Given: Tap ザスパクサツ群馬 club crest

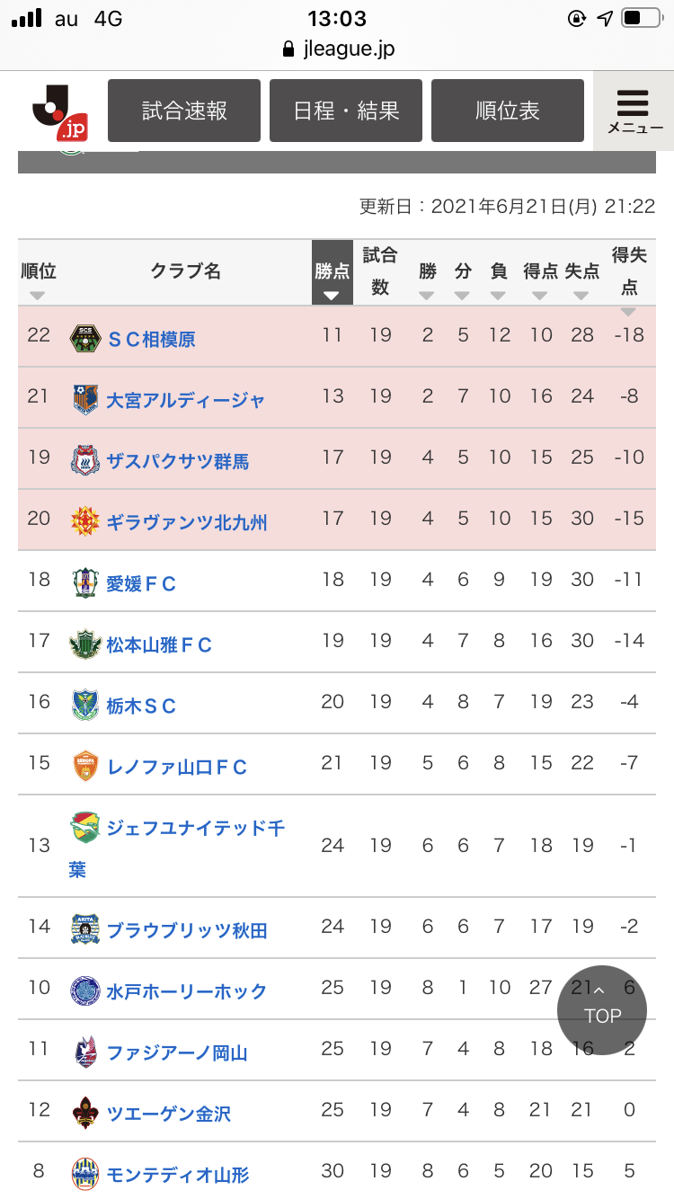Looking at the screenshot, I should (x=84, y=461).
